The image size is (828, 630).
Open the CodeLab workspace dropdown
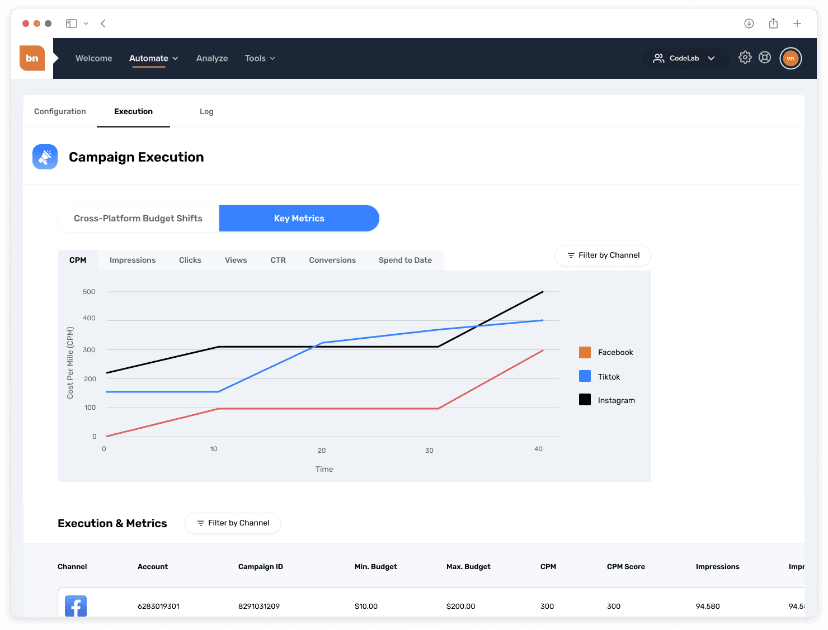click(x=686, y=58)
